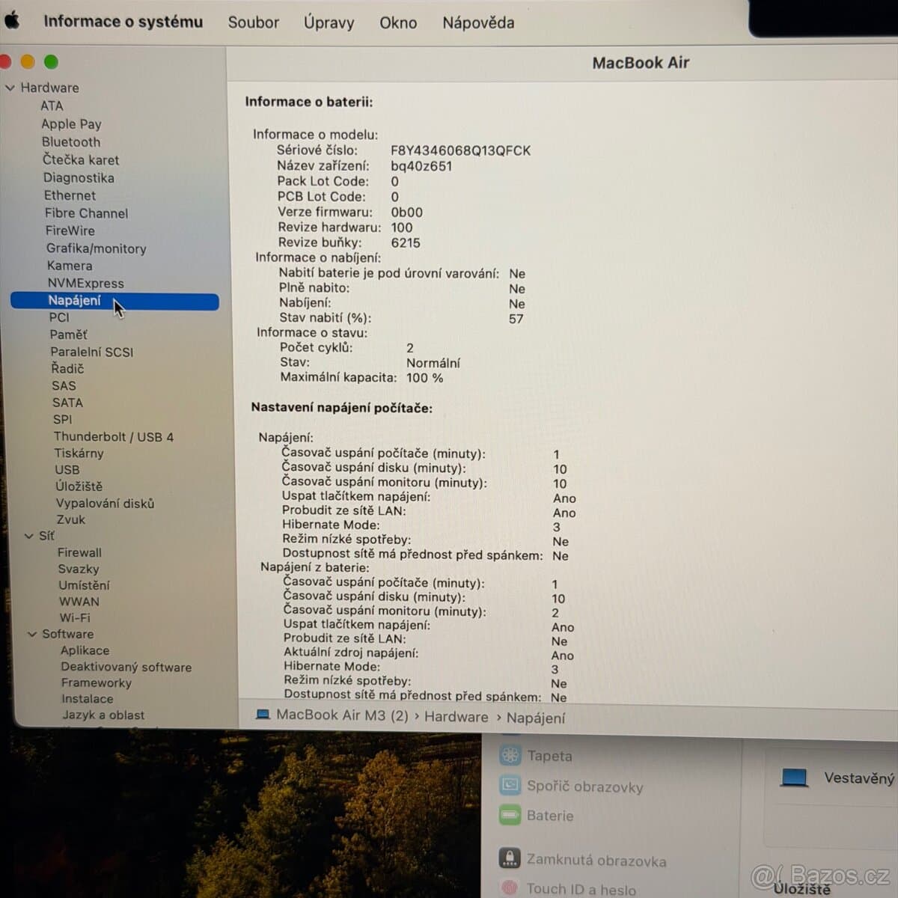Screen dimensions: 898x898
Task: Select Grafika/monitory in the sidebar
Action: [x=96, y=248]
